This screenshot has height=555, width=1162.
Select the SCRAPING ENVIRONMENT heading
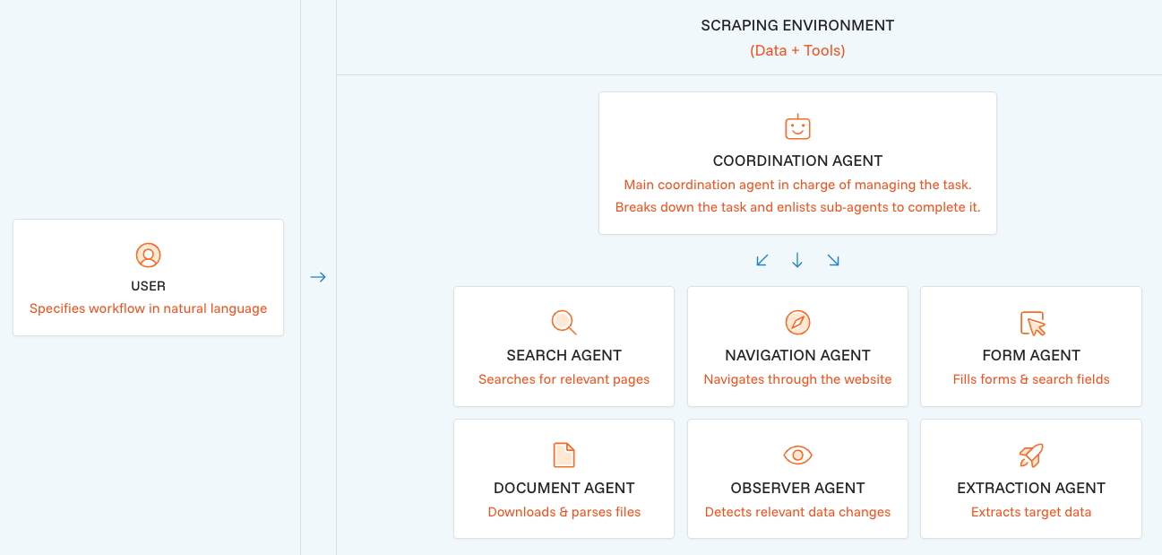(797, 25)
